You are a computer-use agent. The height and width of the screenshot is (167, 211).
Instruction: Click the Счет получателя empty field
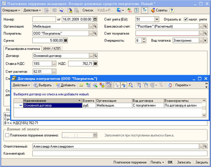[167, 33]
